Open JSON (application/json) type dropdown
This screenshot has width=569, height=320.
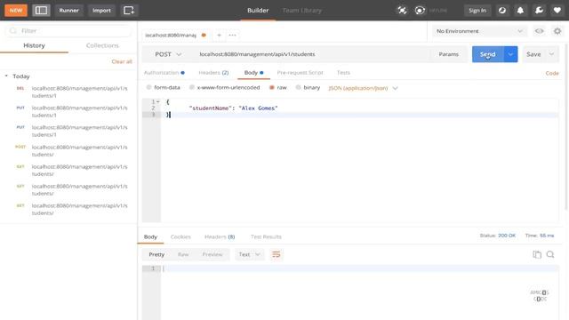pyautogui.click(x=364, y=88)
